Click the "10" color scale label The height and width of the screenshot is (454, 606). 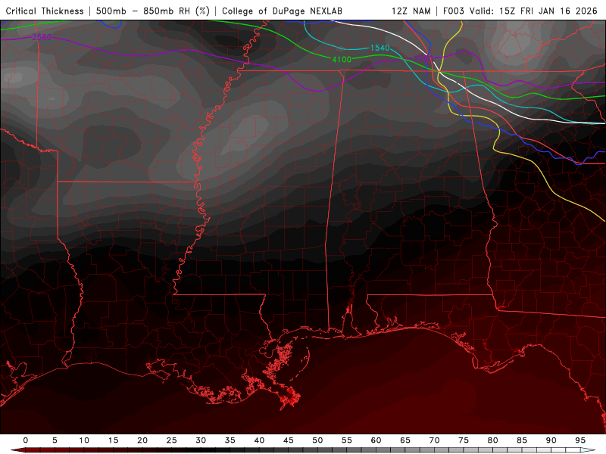click(x=84, y=440)
